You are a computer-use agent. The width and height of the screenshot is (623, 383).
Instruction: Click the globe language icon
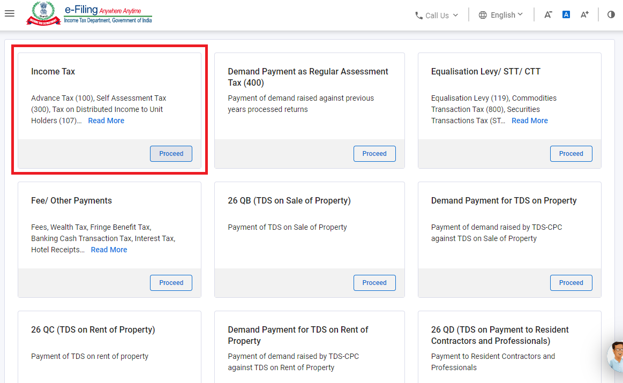483,15
